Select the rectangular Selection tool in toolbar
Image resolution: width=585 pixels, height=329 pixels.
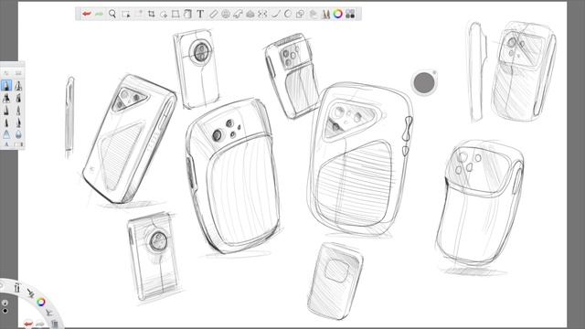coord(126,15)
